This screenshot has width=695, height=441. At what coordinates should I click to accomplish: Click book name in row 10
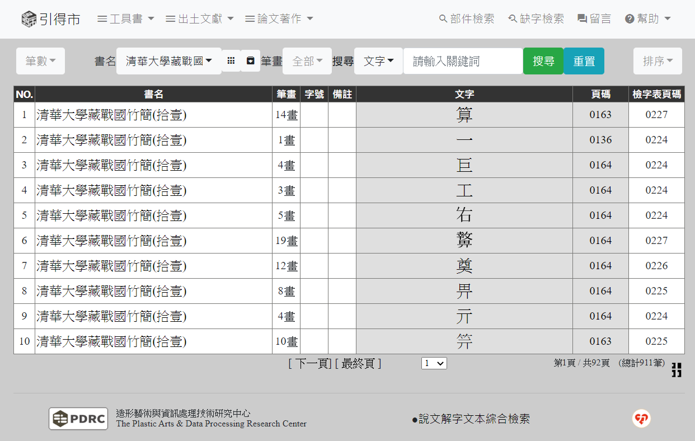tap(111, 341)
